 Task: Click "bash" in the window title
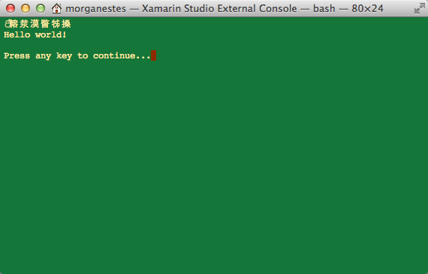(x=324, y=9)
